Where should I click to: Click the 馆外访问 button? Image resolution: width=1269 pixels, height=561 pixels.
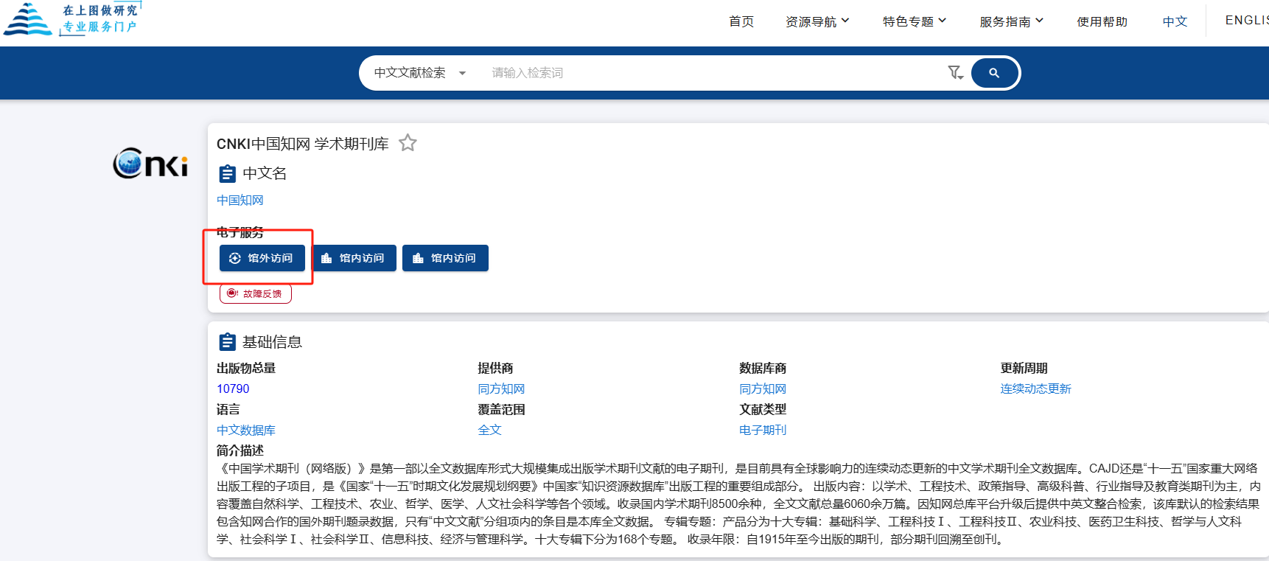262,258
